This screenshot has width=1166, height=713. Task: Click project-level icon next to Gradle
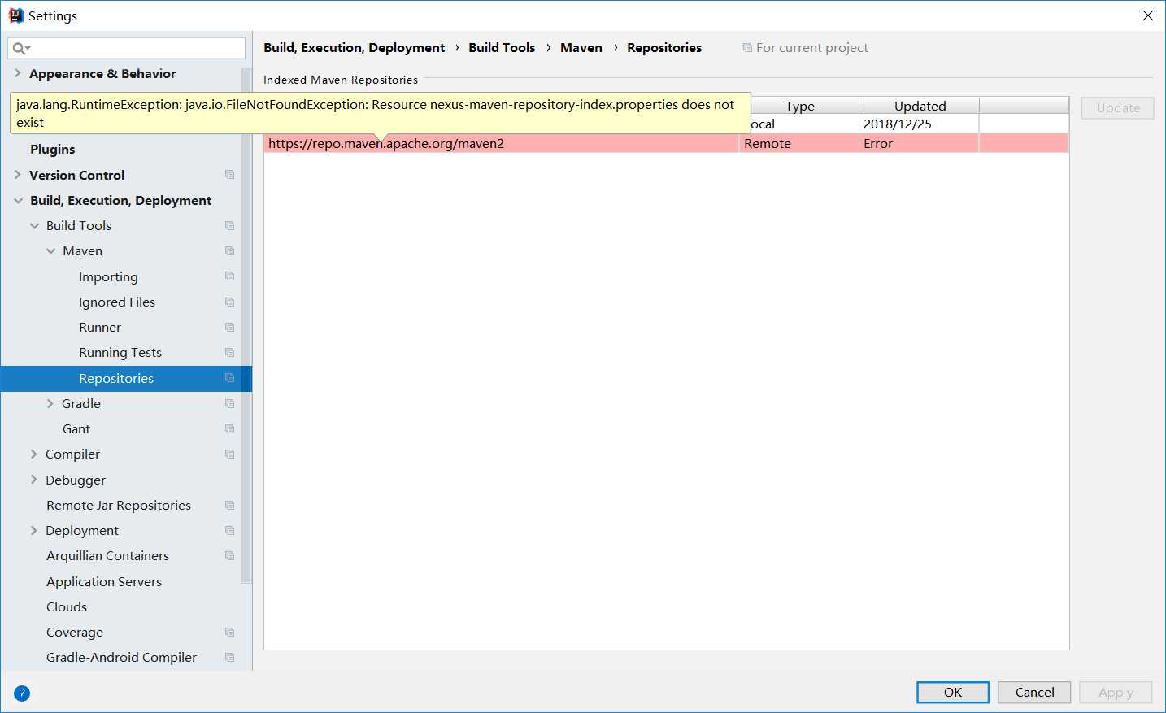click(230, 403)
